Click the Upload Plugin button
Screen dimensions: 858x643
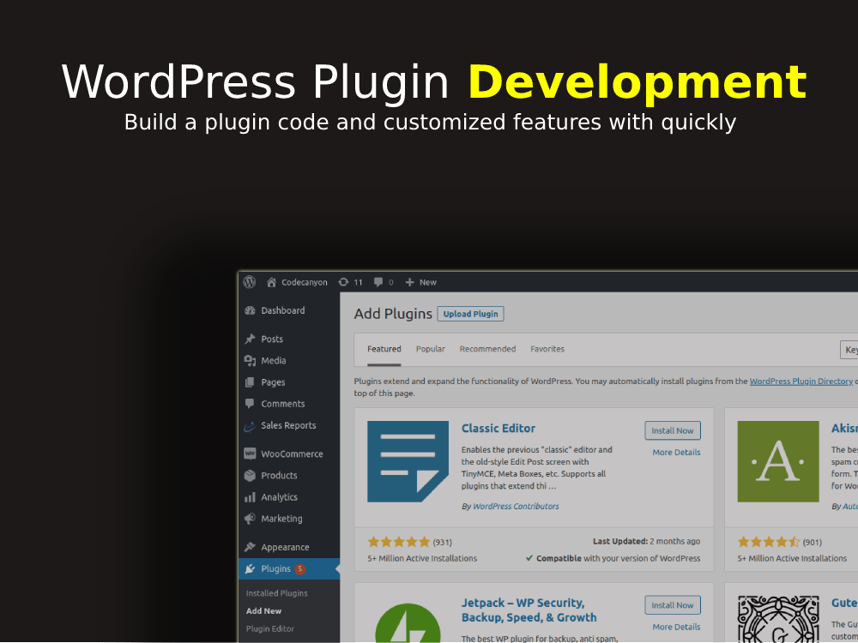(x=470, y=314)
